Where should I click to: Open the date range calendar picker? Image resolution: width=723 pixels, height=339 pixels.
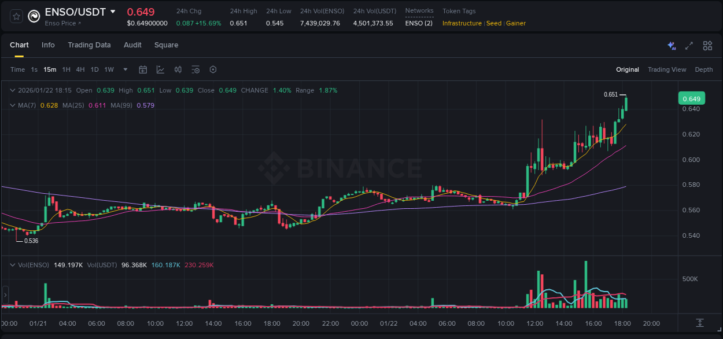click(143, 69)
